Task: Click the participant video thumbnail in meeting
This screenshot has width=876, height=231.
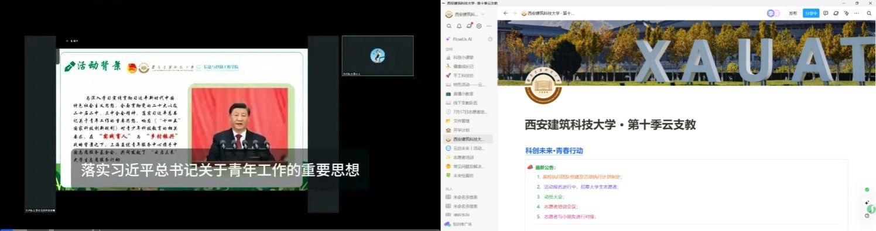Action: coord(378,56)
